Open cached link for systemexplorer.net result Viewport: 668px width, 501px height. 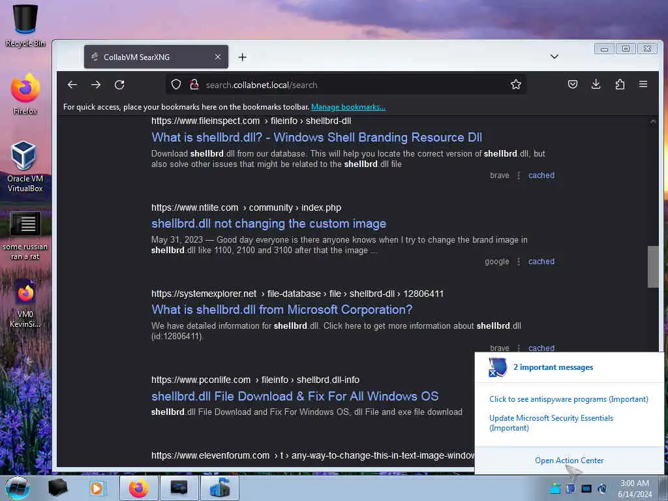(x=541, y=348)
